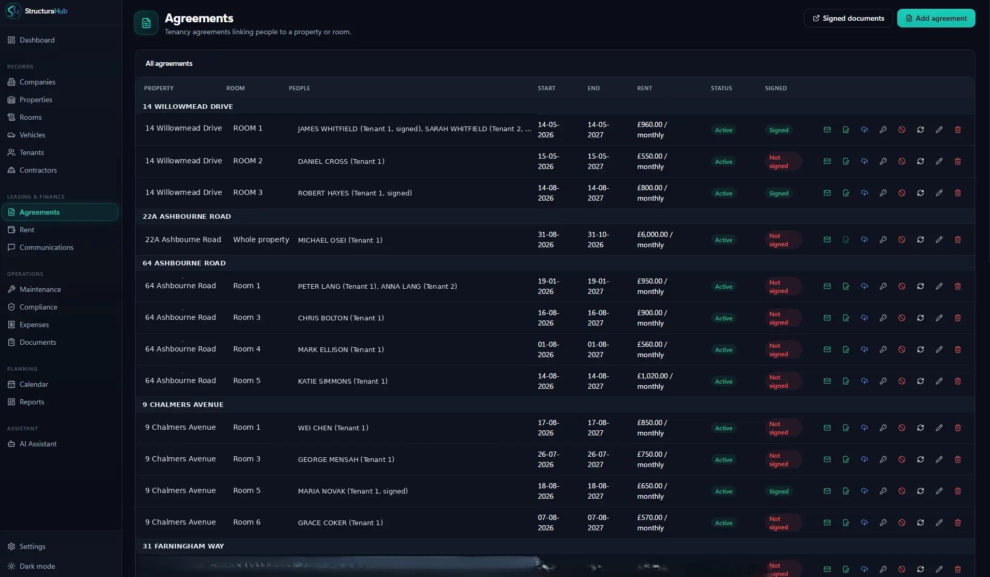Click the Signed badge for Maria Novak

coord(779,491)
